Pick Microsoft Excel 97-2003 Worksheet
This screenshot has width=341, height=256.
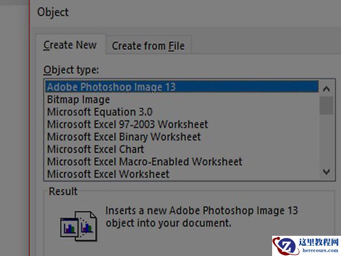click(127, 124)
